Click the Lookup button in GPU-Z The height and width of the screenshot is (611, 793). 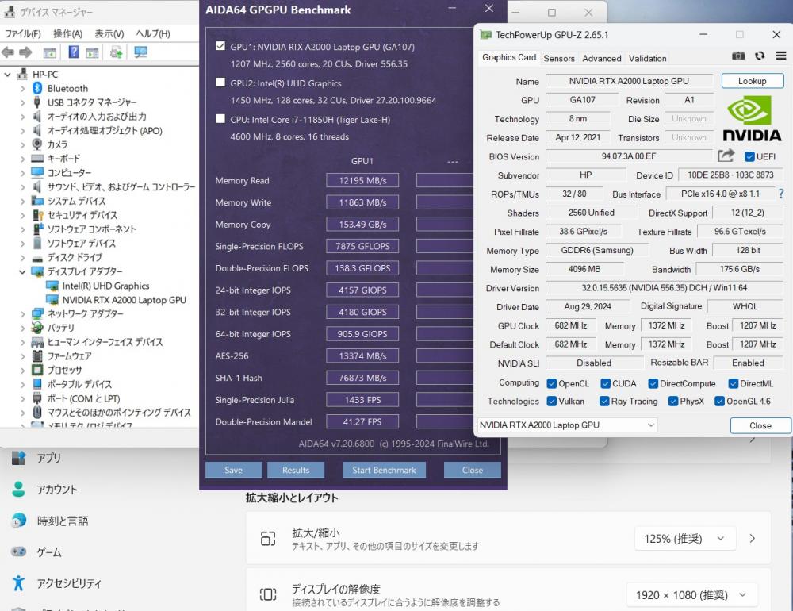point(753,81)
